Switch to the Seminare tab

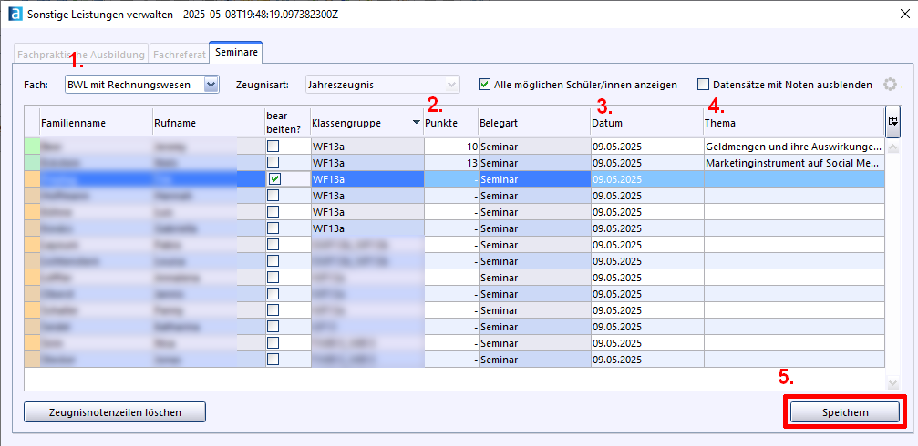[x=236, y=54]
